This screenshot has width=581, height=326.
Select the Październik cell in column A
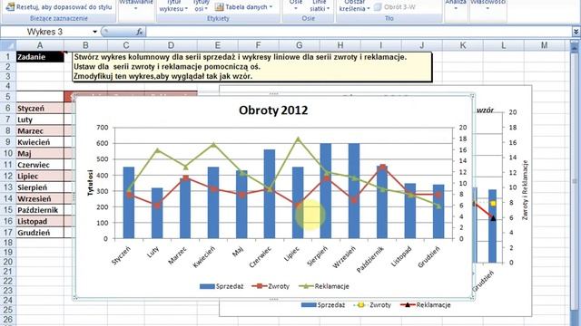pos(40,210)
